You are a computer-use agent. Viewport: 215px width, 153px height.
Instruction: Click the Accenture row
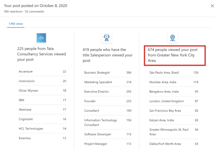(x=42, y=71)
